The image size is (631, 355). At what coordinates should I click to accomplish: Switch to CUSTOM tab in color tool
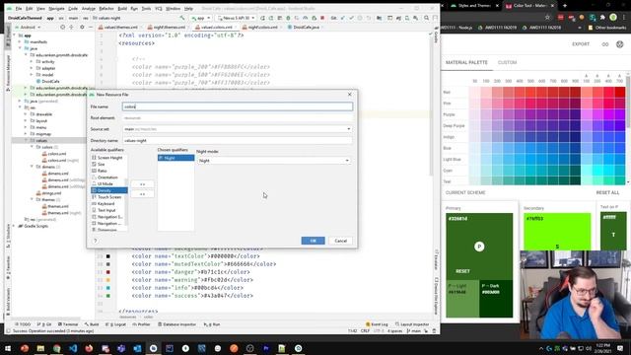tap(507, 62)
